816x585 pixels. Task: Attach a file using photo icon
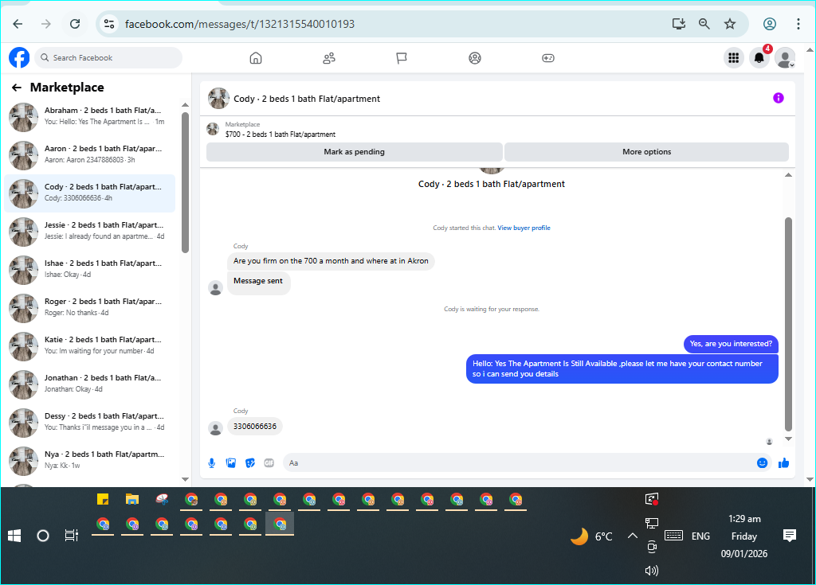point(231,462)
